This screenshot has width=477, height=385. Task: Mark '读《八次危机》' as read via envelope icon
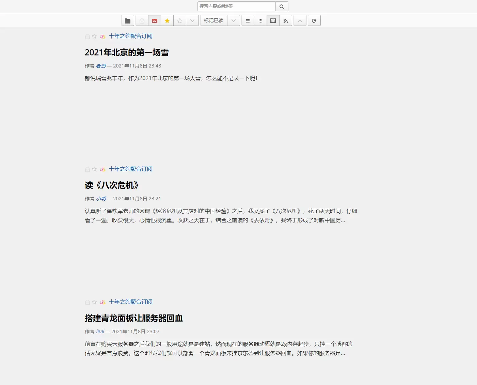(x=88, y=169)
